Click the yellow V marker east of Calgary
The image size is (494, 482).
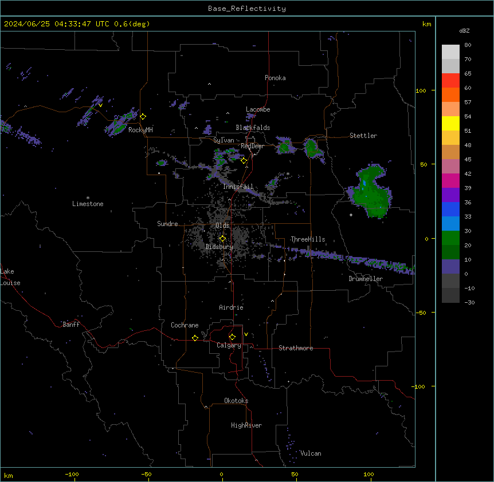click(246, 334)
